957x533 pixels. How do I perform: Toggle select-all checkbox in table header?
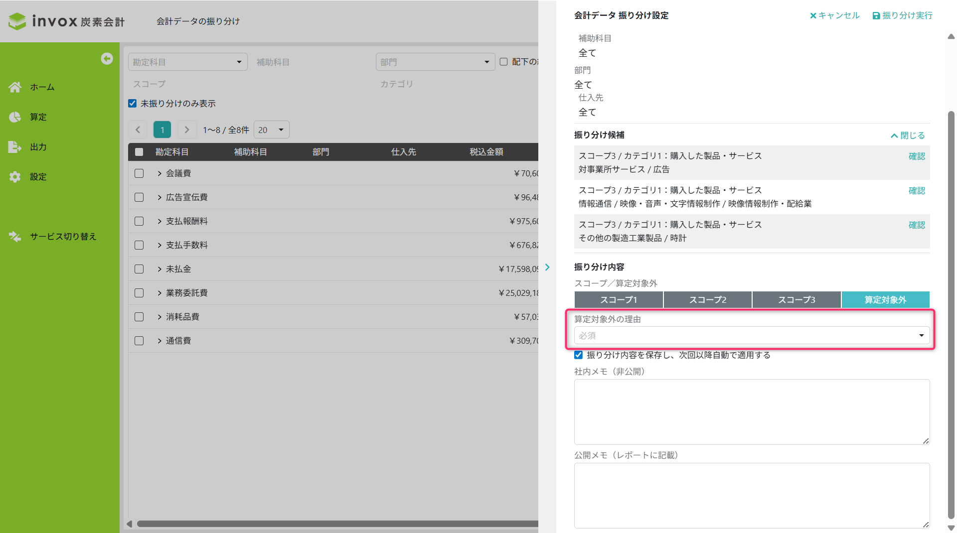click(139, 152)
